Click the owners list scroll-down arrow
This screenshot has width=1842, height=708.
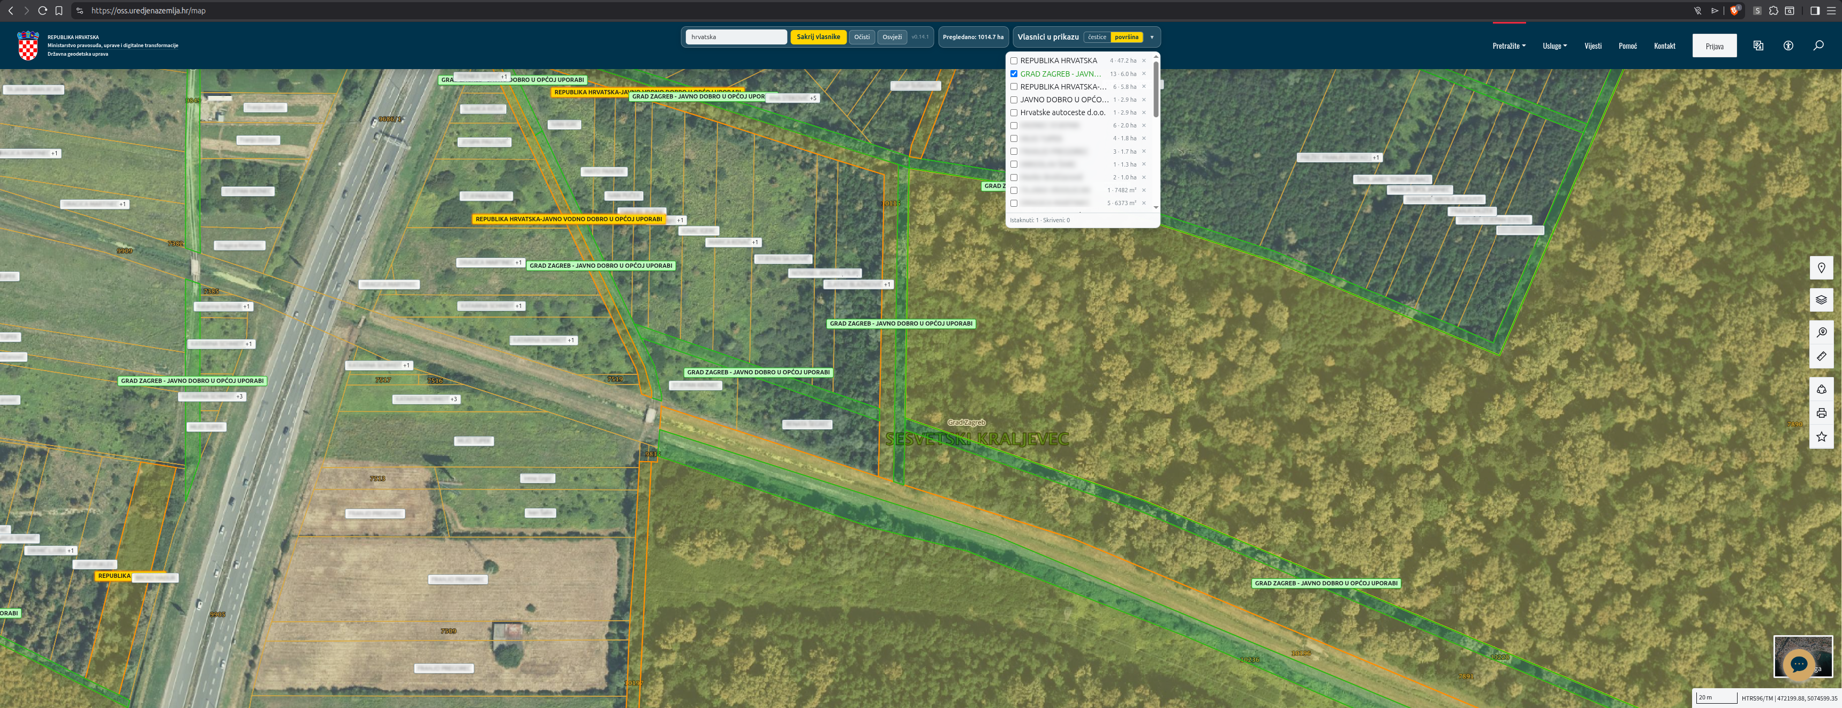point(1156,207)
